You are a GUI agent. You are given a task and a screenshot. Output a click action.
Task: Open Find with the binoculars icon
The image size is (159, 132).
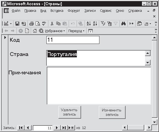point(123,24)
